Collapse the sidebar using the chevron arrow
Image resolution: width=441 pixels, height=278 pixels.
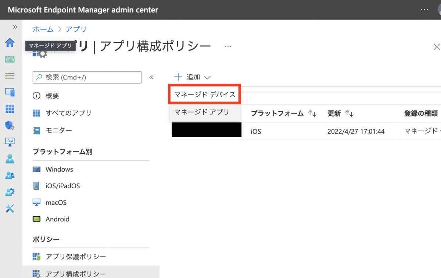(x=15, y=26)
